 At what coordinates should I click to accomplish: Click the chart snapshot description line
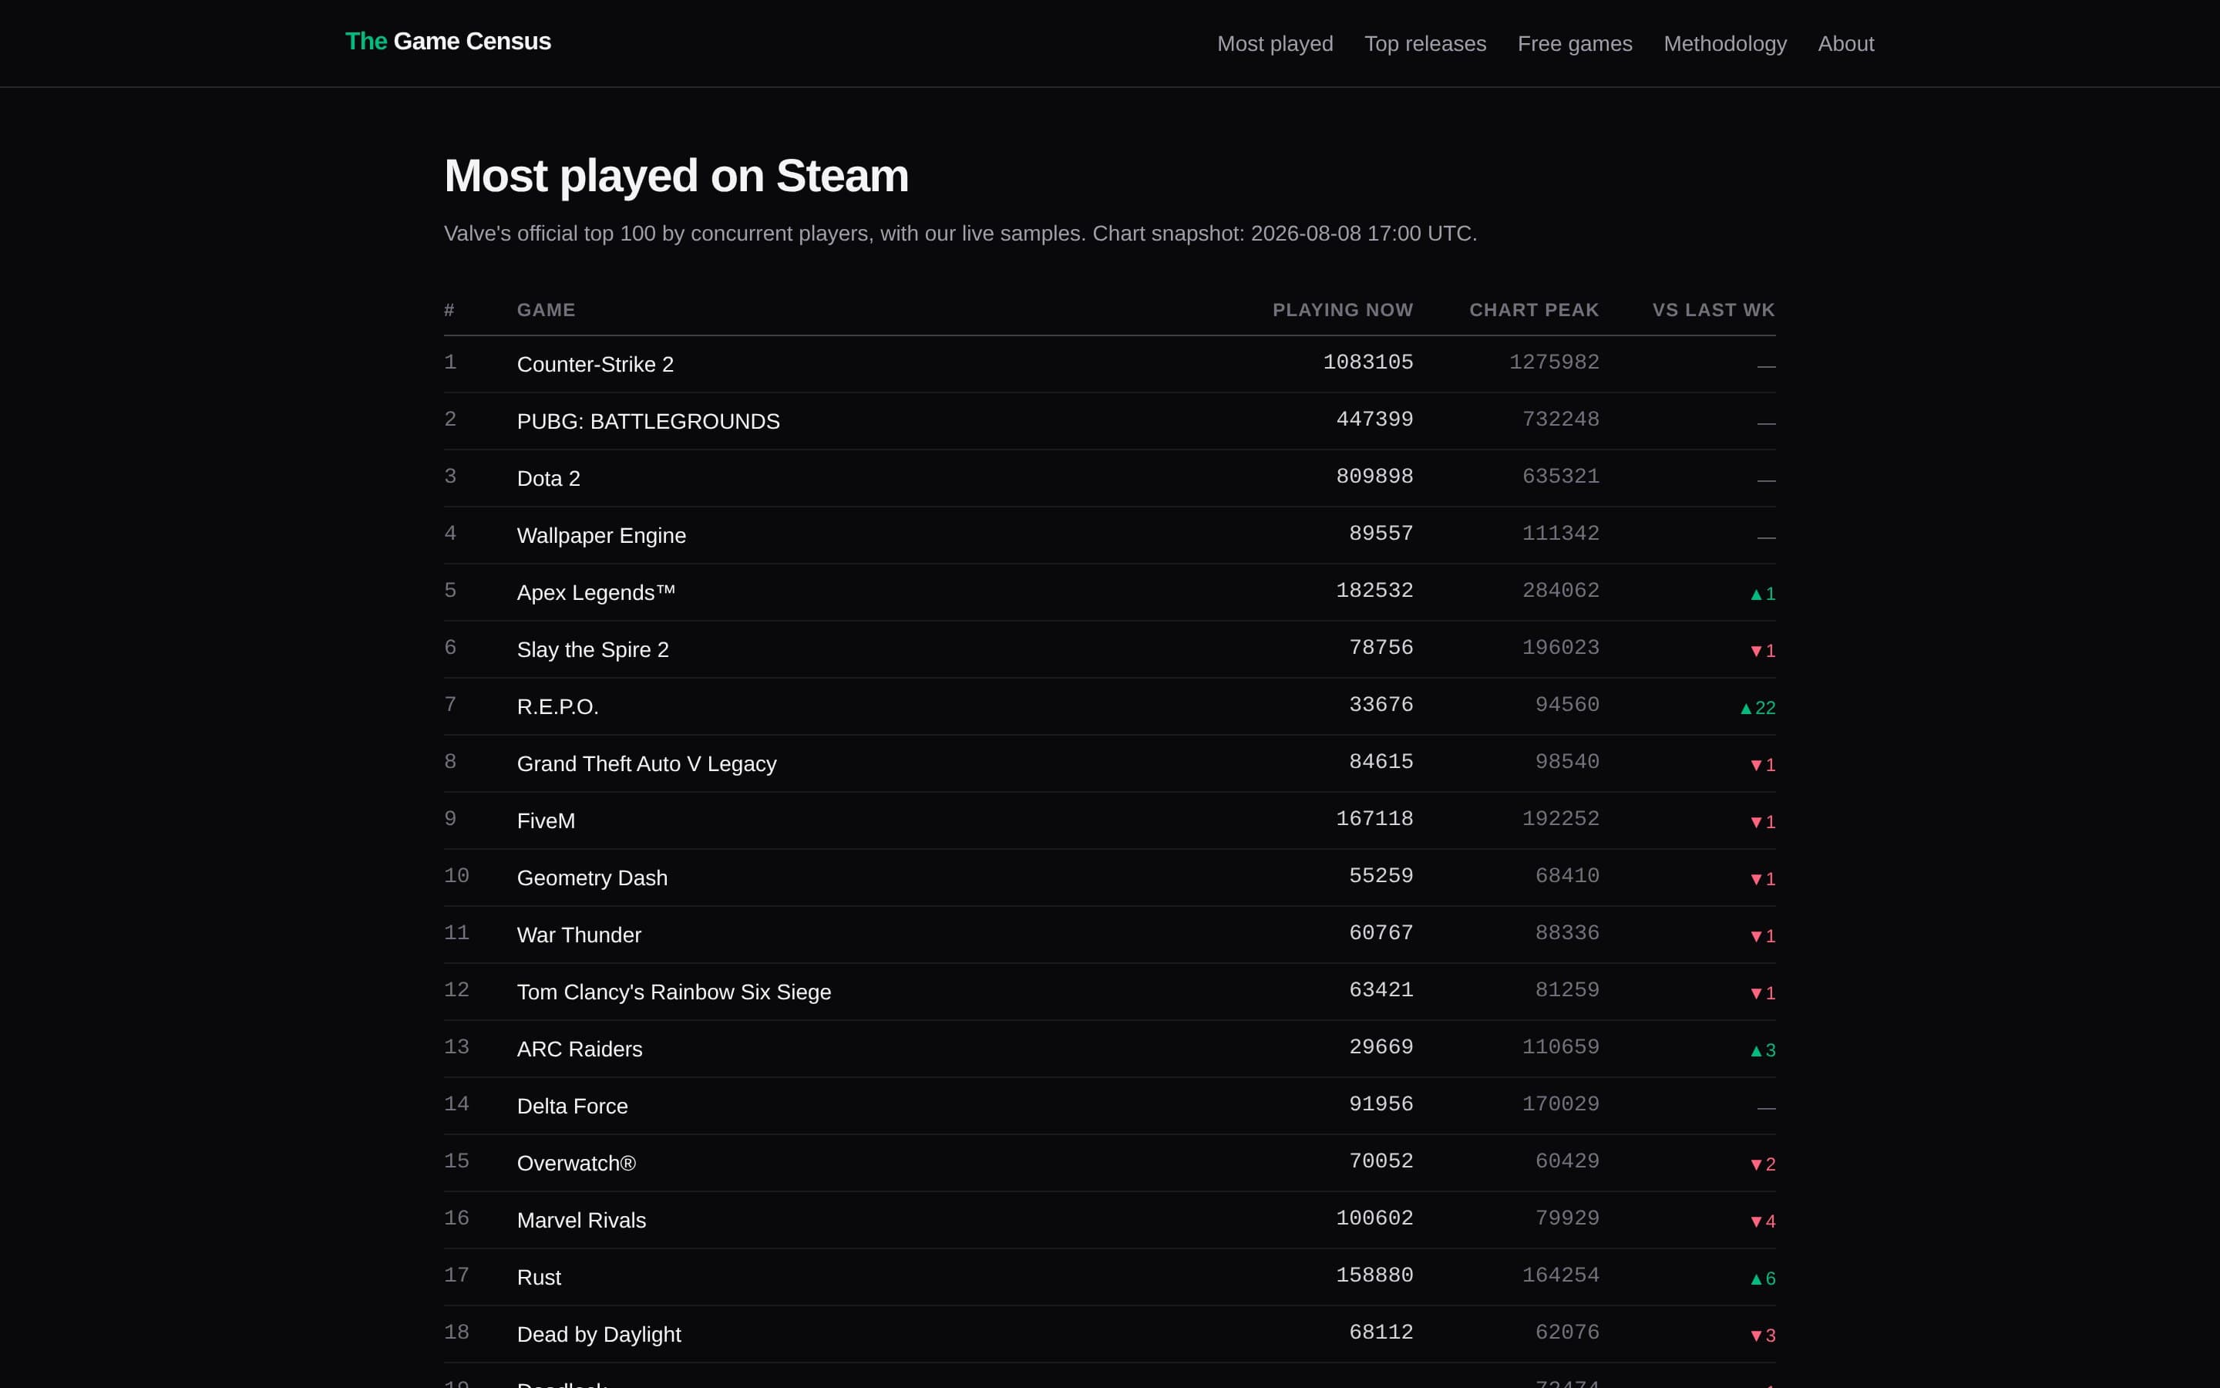click(x=960, y=233)
